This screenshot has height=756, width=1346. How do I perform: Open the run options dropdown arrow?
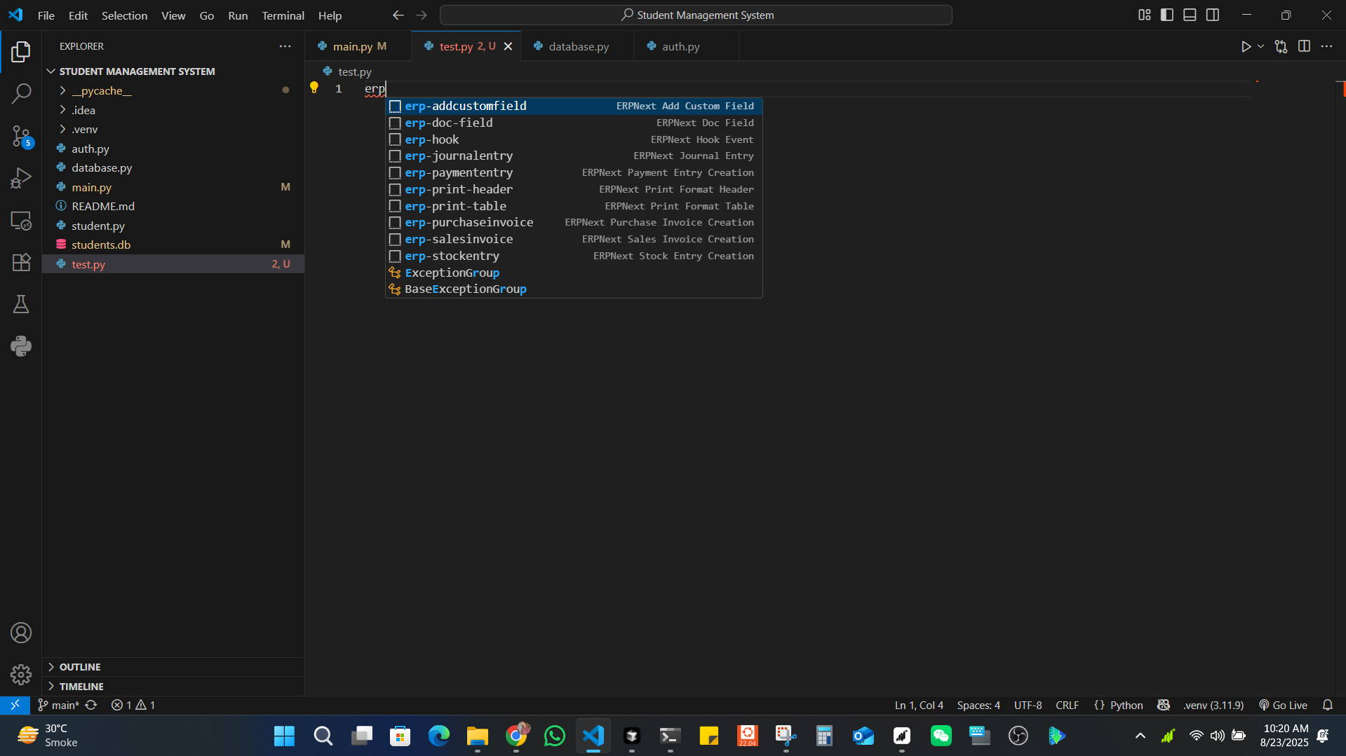click(1261, 46)
